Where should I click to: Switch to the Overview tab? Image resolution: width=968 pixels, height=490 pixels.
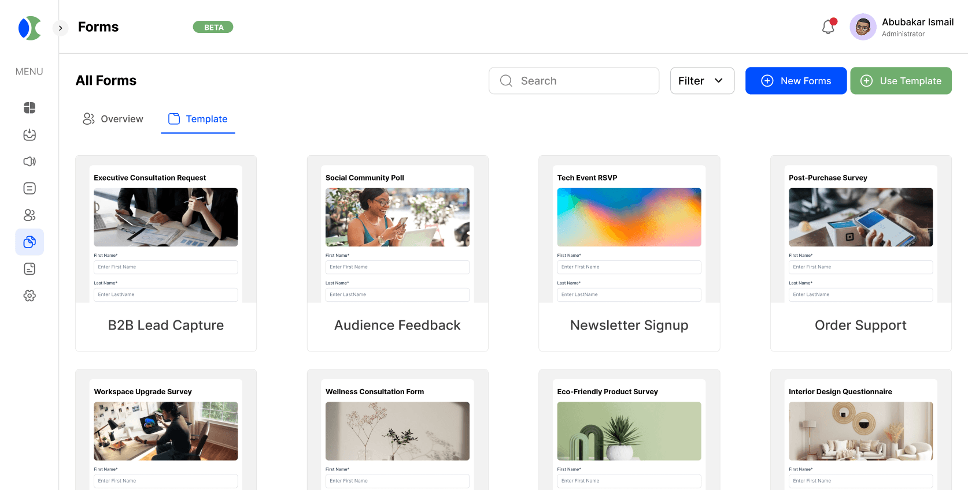pyautogui.click(x=113, y=119)
